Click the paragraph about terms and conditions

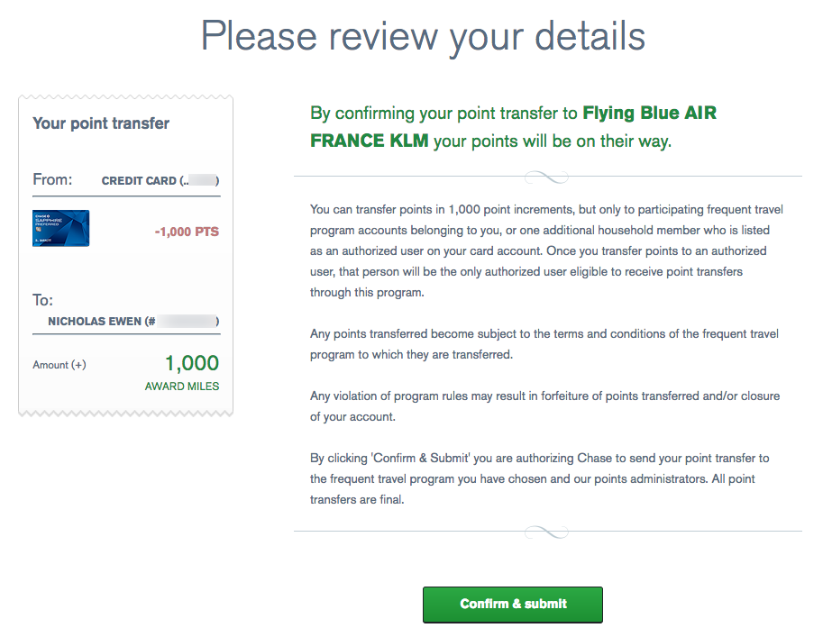coord(544,344)
